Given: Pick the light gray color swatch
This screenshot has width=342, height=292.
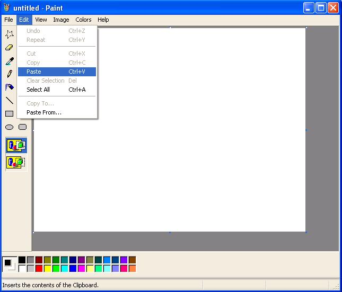Looking at the screenshot, I should pyautogui.click(x=31, y=269).
